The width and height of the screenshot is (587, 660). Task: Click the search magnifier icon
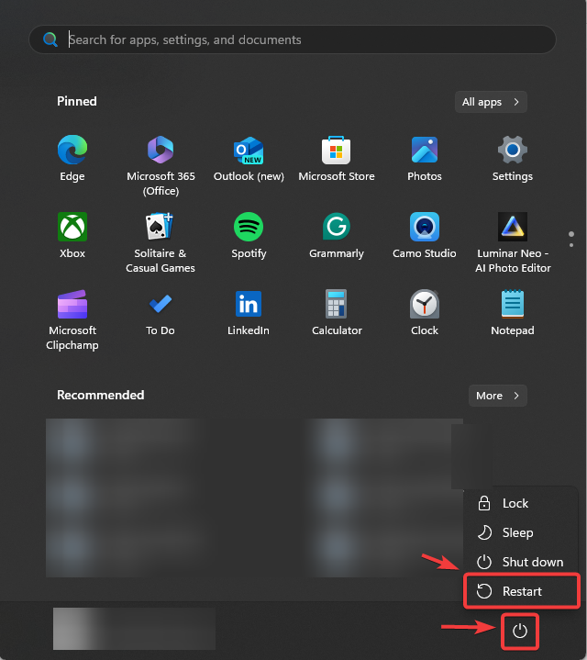tap(50, 39)
